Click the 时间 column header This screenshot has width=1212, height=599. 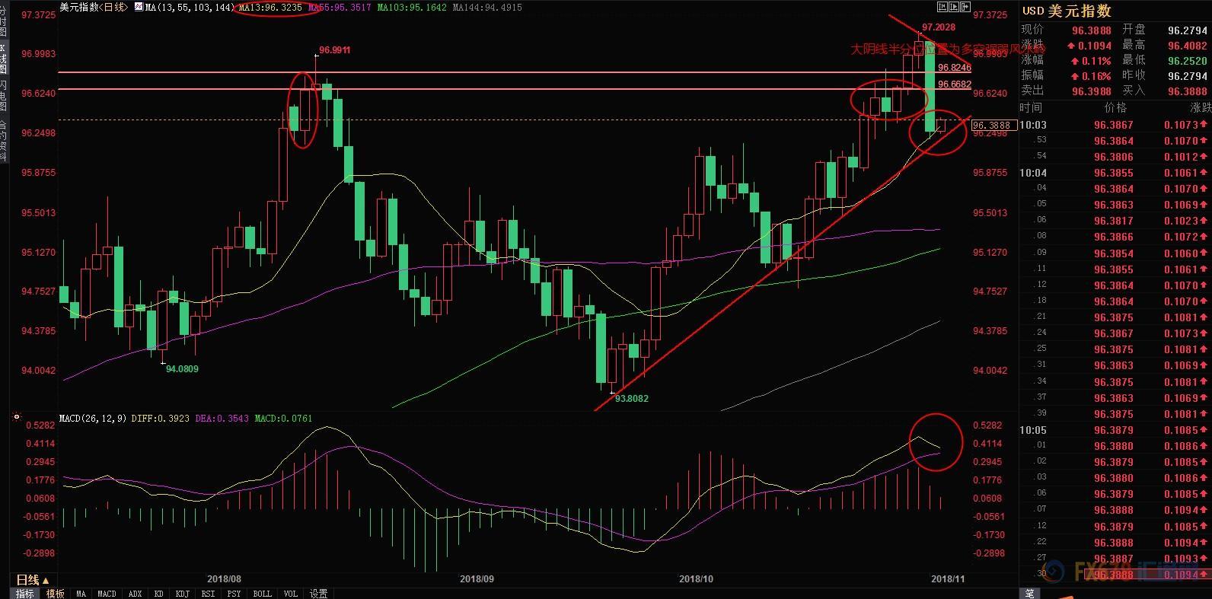[x=1032, y=108]
